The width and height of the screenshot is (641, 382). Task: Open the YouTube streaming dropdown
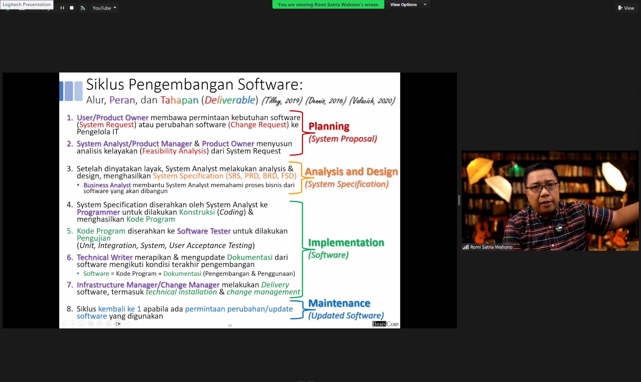point(104,8)
